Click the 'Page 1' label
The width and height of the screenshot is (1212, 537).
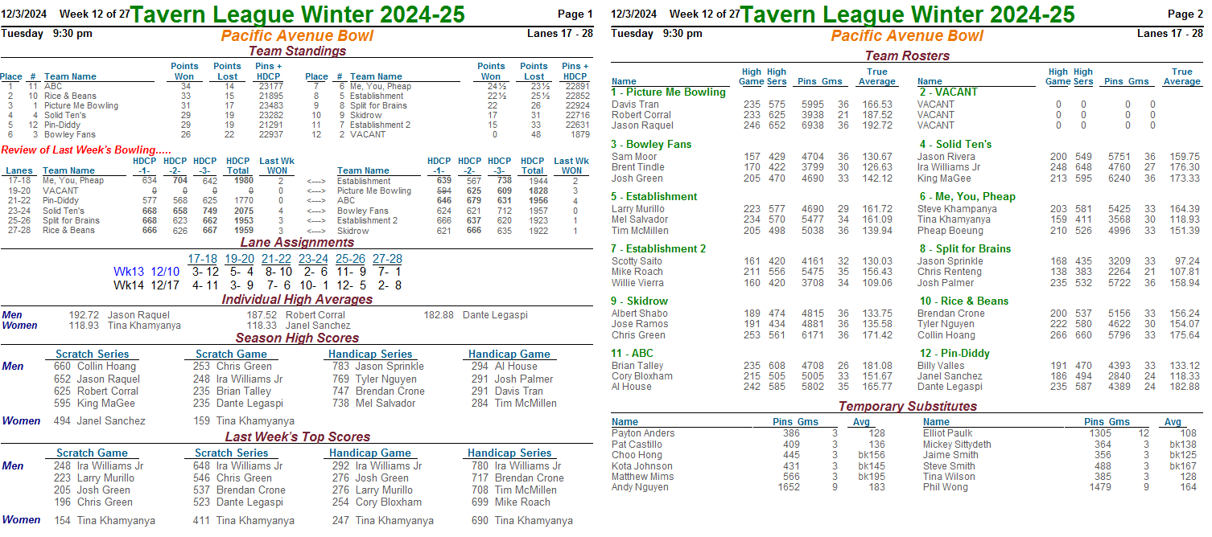coord(575,14)
